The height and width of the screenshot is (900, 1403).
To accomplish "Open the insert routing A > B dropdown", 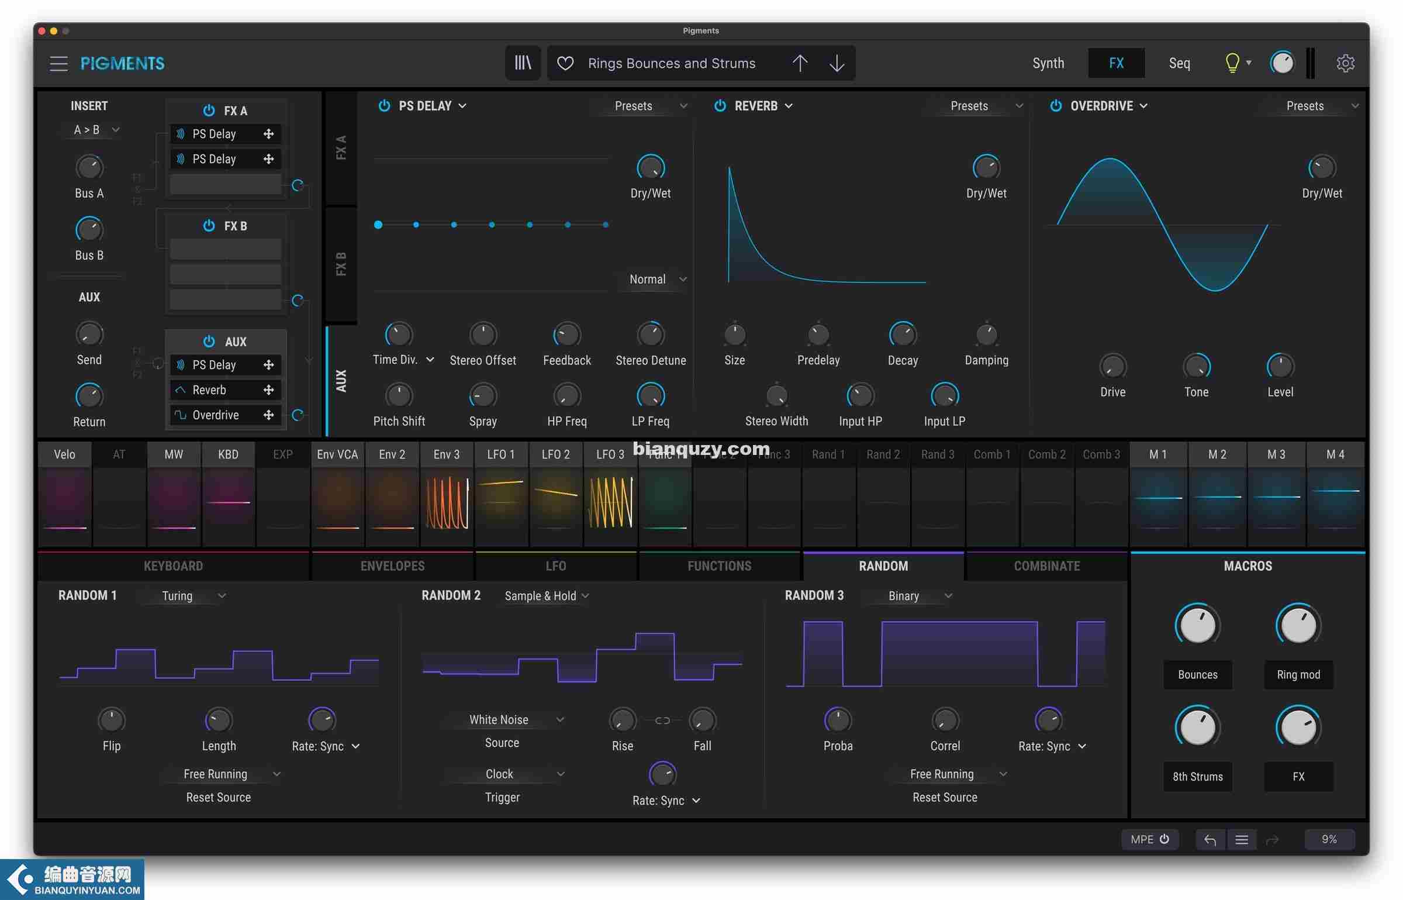I will tap(94, 130).
